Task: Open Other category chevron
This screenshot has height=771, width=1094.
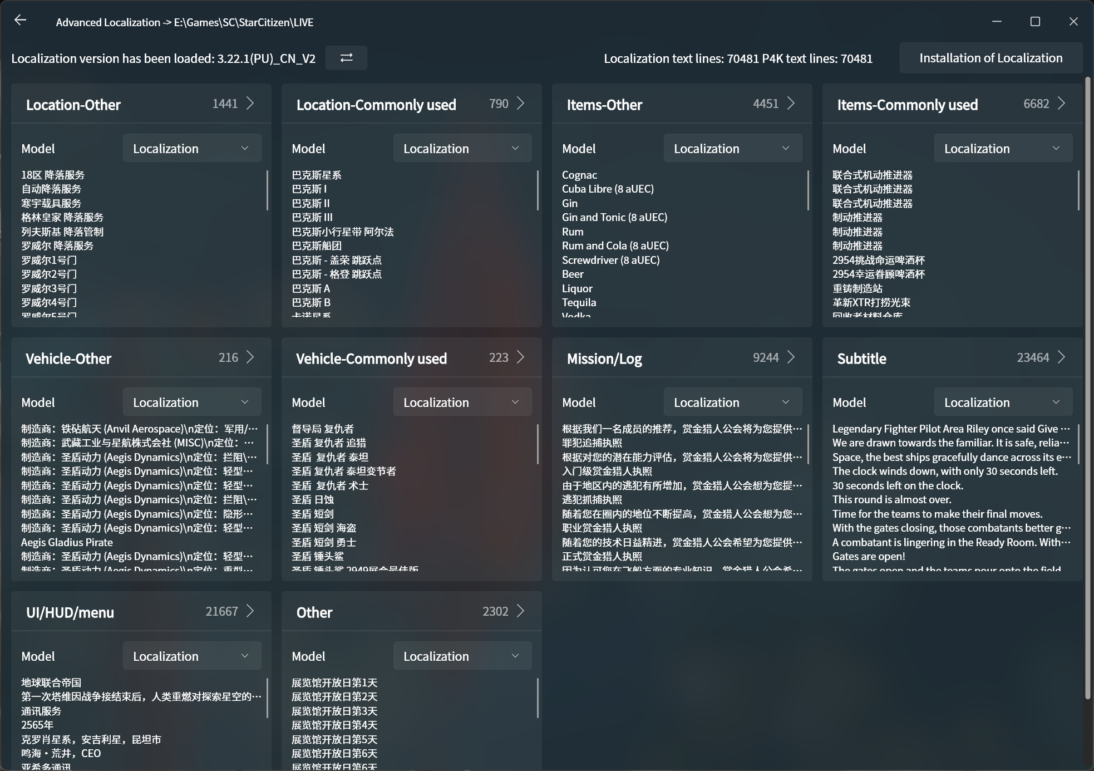Action: click(x=521, y=611)
